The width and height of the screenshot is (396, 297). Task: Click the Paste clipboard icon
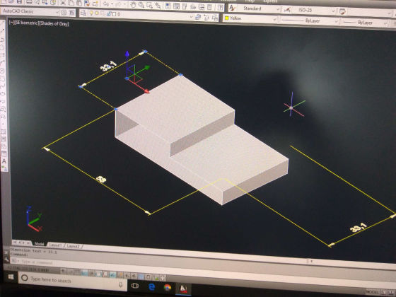point(79,4)
